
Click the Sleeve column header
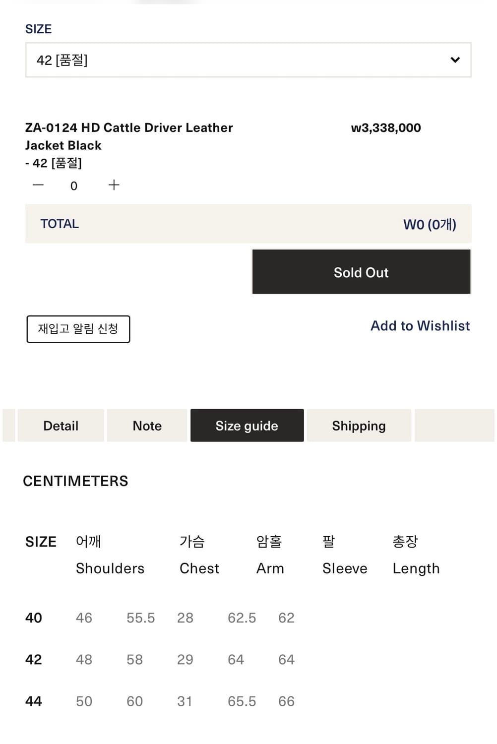[345, 568]
